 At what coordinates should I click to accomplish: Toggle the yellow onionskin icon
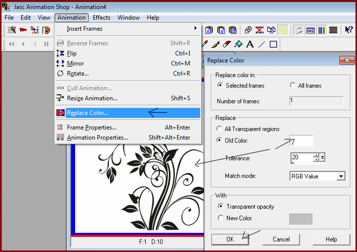pos(283,30)
